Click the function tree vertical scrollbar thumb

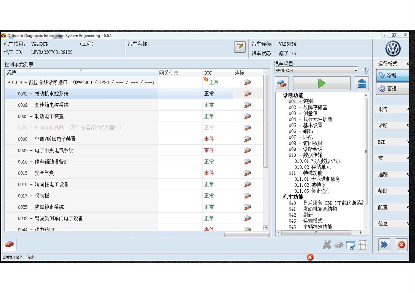[366, 151]
